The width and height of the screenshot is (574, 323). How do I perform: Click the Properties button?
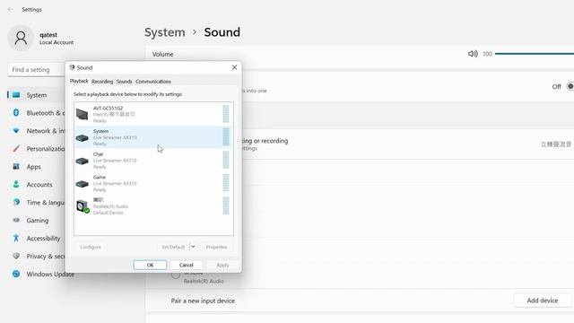pos(217,247)
